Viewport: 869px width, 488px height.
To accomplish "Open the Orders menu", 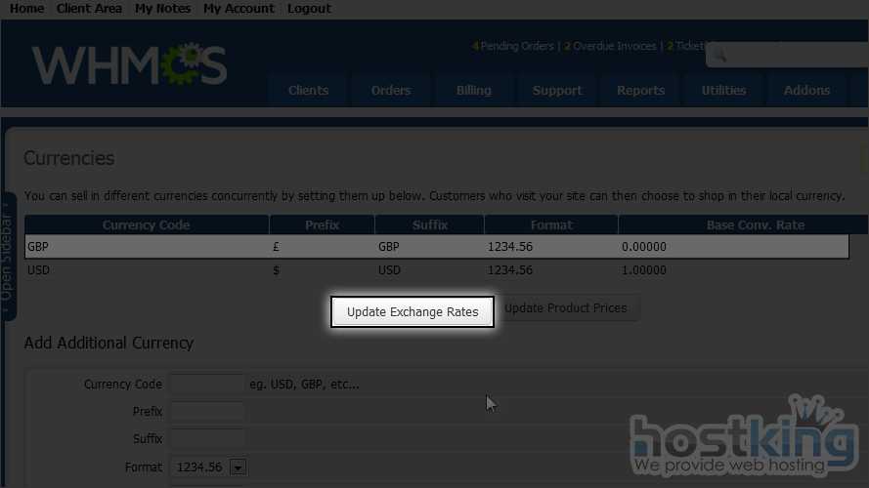I will [391, 91].
